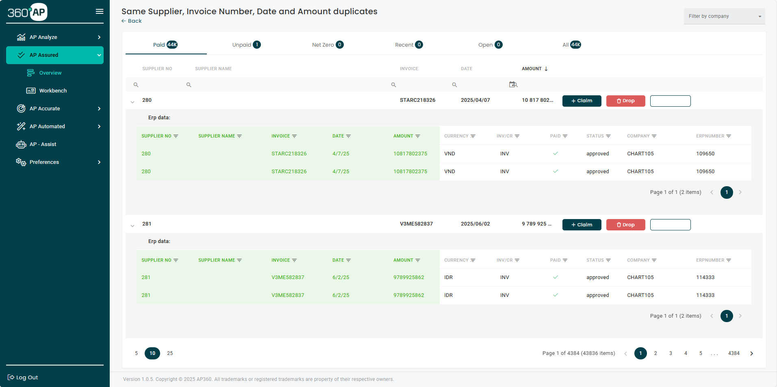The image size is (777, 387).
Task: Select the SUPPLIER NO search input field
Action: [158, 84]
